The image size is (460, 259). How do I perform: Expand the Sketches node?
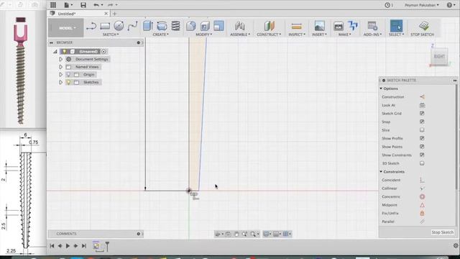(x=60, y=82)
